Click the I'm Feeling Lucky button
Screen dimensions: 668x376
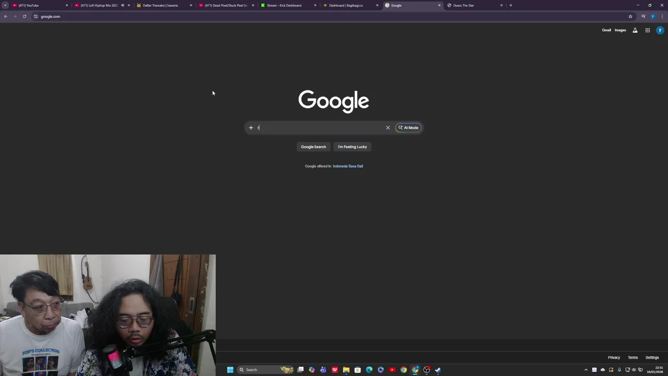point(352,147)
